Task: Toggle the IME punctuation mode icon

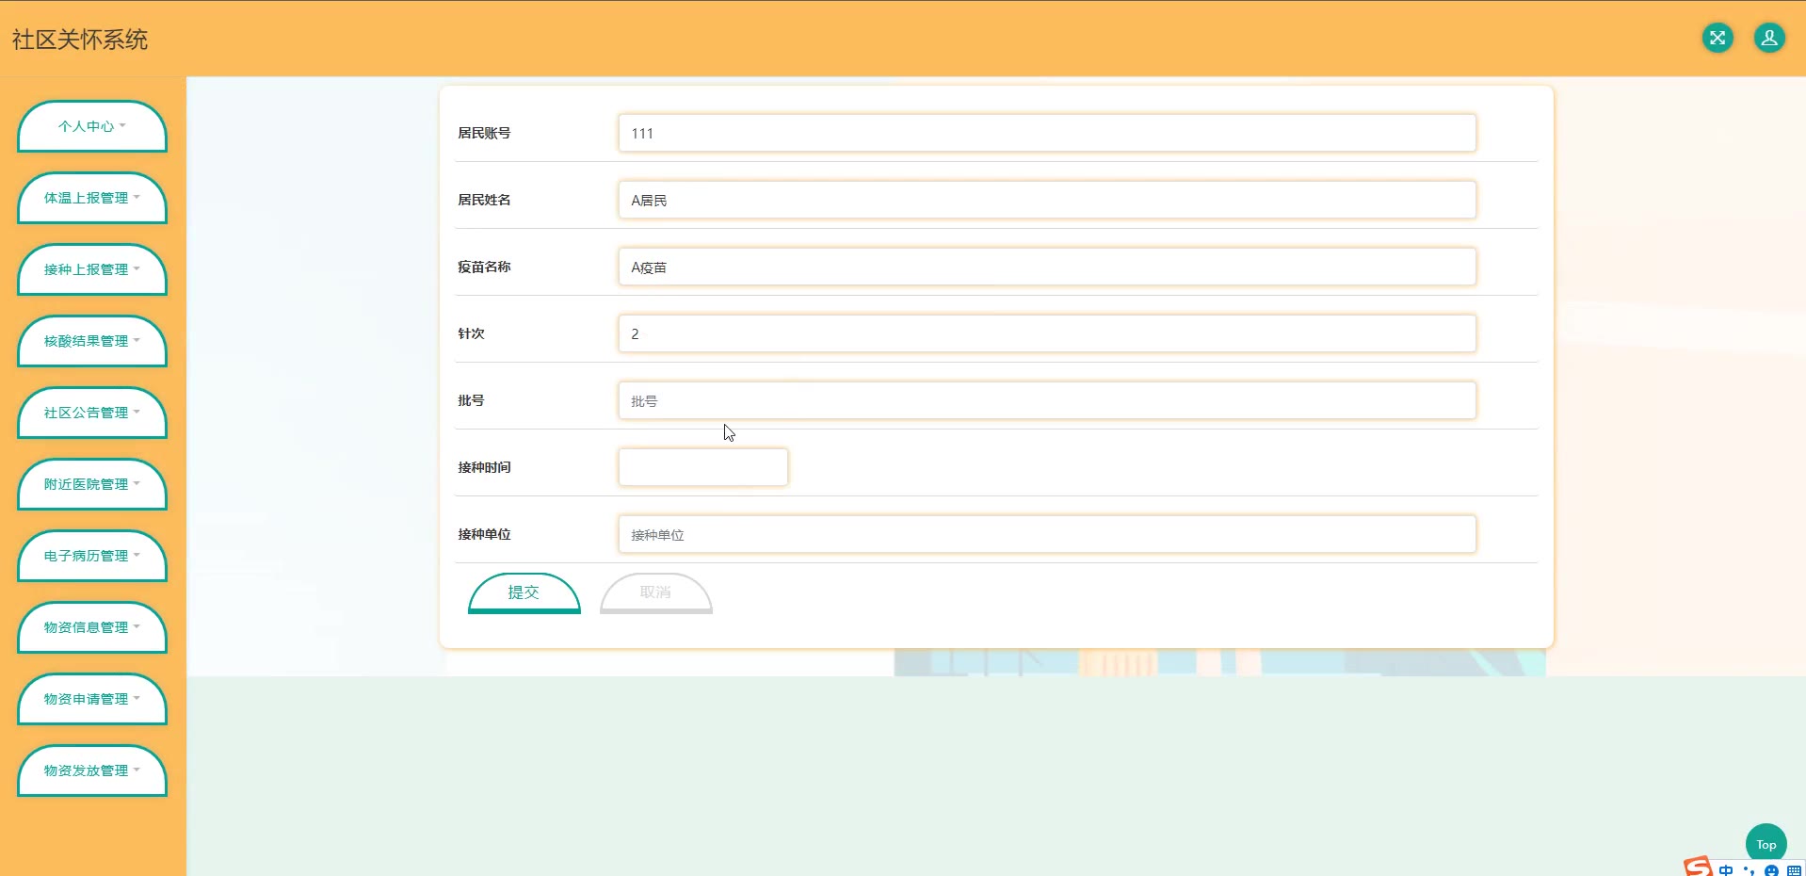Action: [1749, 870]
